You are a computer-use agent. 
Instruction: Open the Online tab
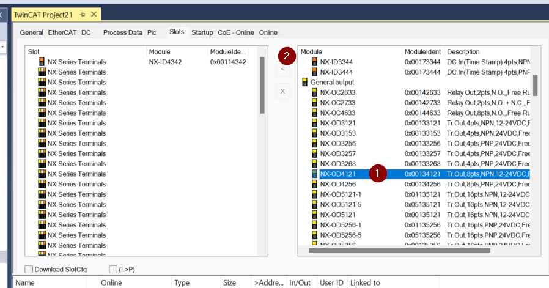tap(268, 32)
